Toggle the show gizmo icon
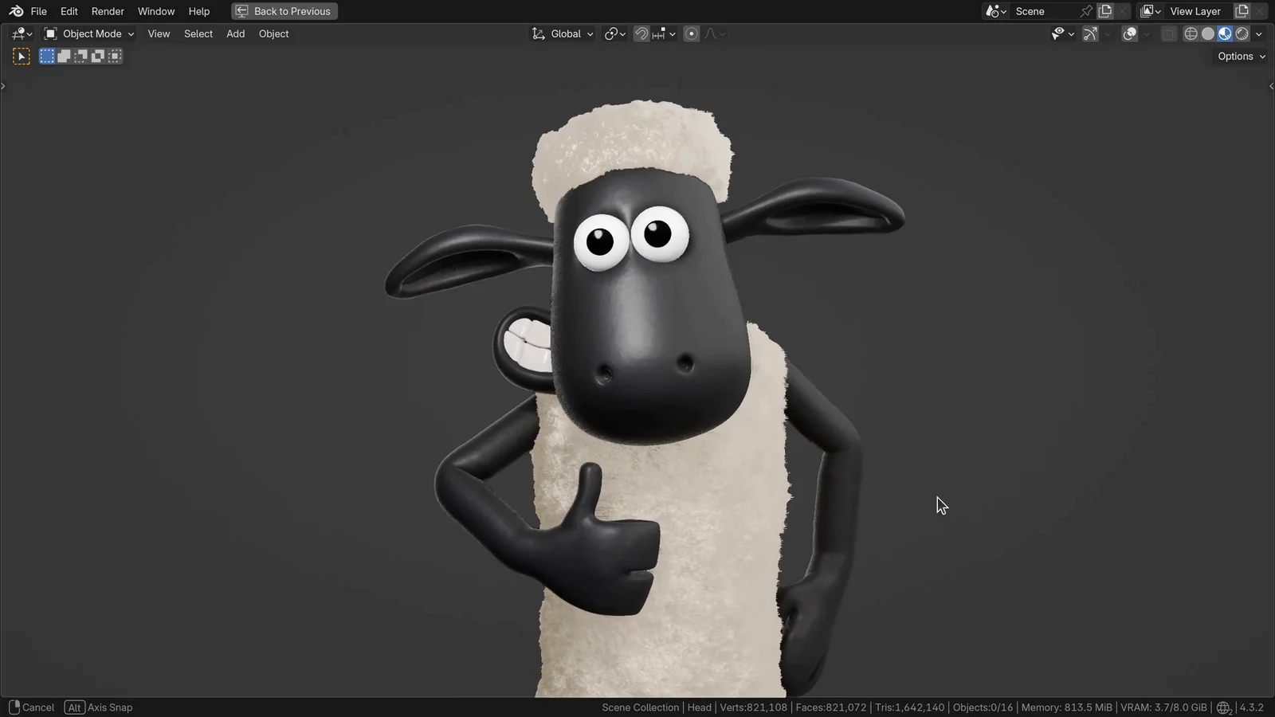The height and width of the screenshot is (717, 1275). (x=1090, y=33)
